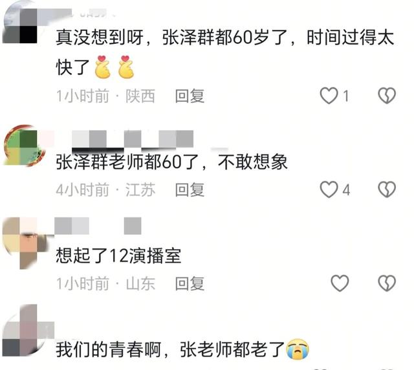Dislike the Shaanxi comment with broken heart
Screen dimensions: 414x370
click(387, 96)
